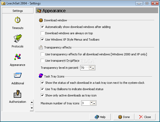Click the Task Tray Icons section icon
This screenshot has width=160, height=122.
[x=41, y=76]
